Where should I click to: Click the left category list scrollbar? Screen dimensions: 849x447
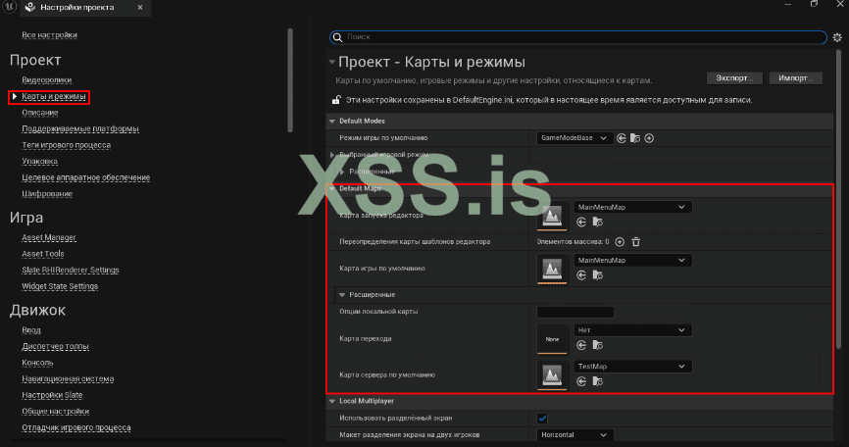click(x=290, y=80)
